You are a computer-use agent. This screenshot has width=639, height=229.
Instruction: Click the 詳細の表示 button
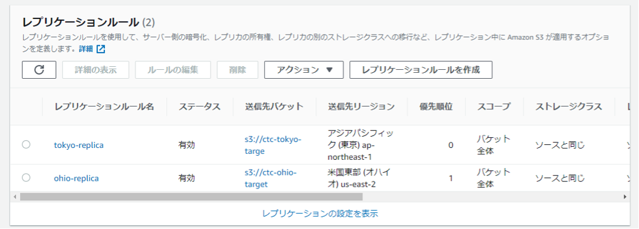click(96, 70)
